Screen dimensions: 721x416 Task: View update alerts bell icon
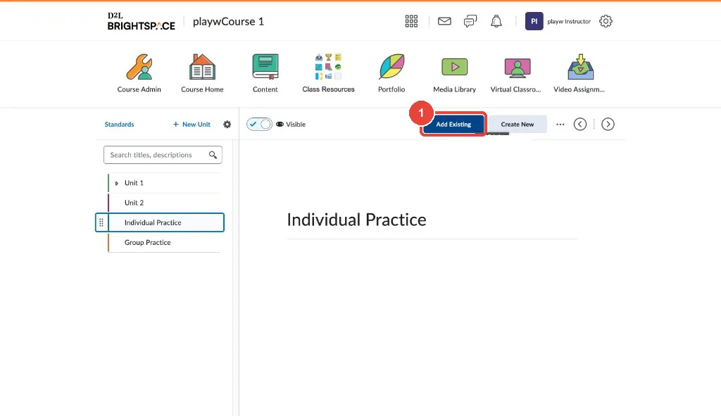tap(496, 21)
